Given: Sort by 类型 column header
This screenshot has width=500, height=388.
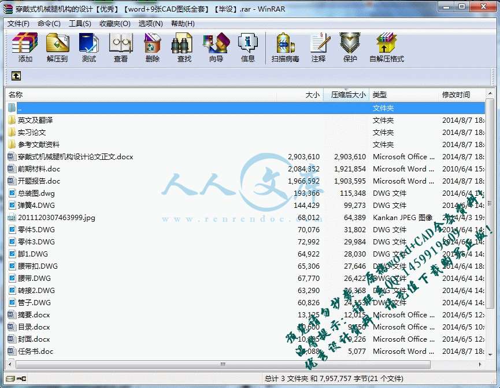Looking at the screenshot, I should [403, 95].
